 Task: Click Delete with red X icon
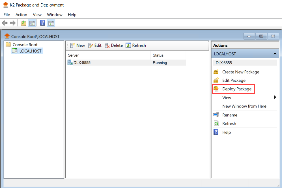114,46
